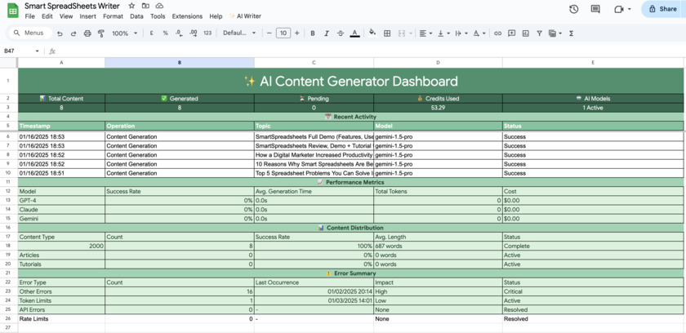Click the insert comment icon
The image size is (686, 333).
coord(511,33)
